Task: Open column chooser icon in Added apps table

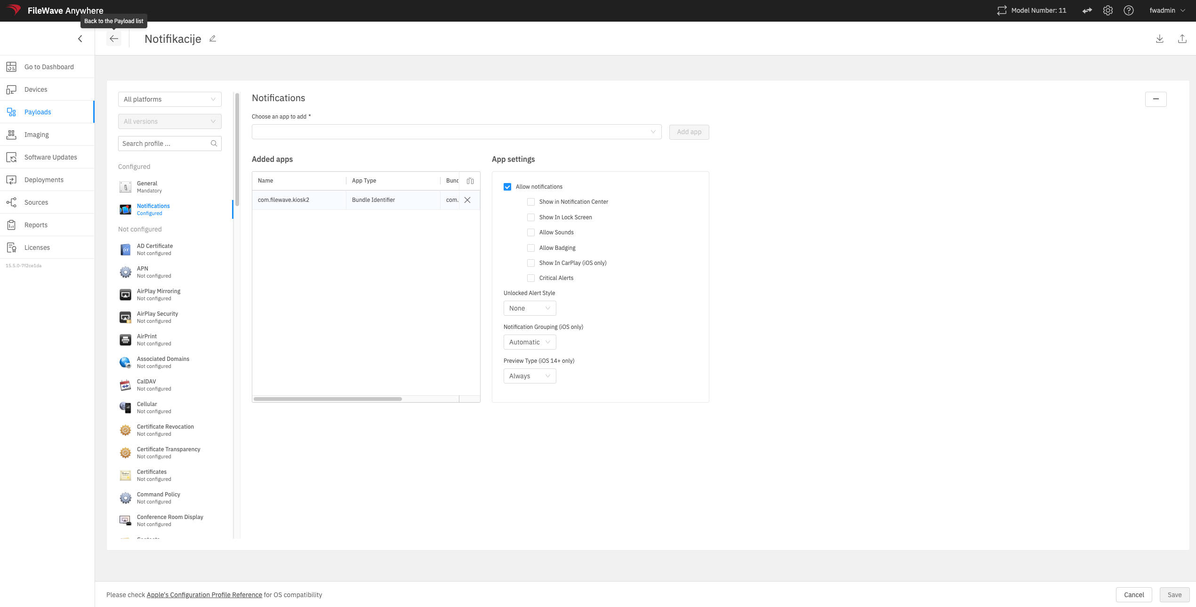Action: point(470,181)
